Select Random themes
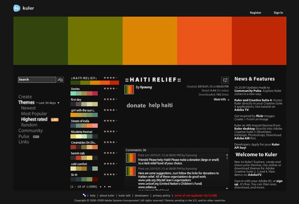299x204 pixels. point(29,125)
